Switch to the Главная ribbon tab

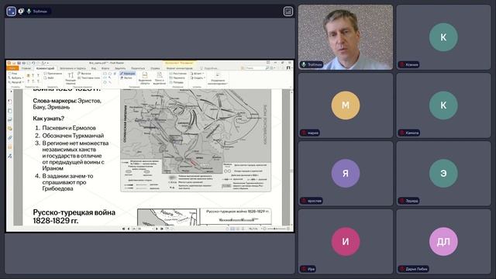(26, 68)
